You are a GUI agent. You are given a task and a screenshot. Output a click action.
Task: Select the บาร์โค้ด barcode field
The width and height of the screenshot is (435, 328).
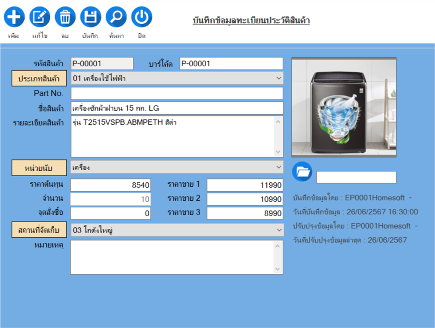(231, 63)
